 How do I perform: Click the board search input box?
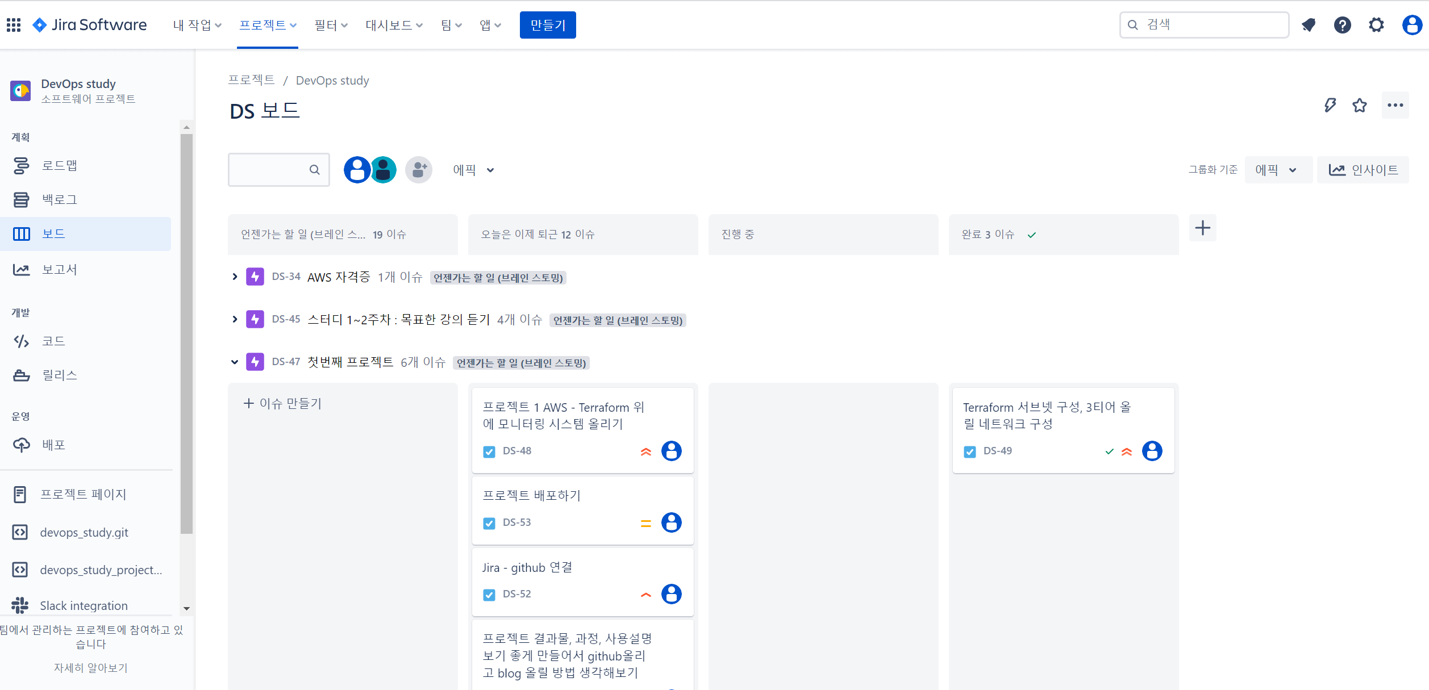pos(278,170)
